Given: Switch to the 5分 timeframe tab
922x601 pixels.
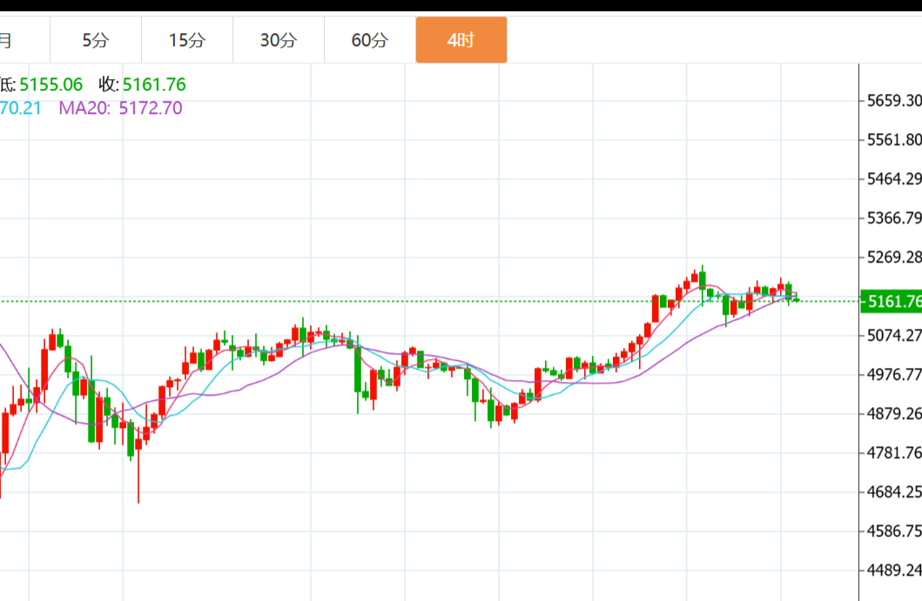Looking at the screenshot, I should point(96,40).
